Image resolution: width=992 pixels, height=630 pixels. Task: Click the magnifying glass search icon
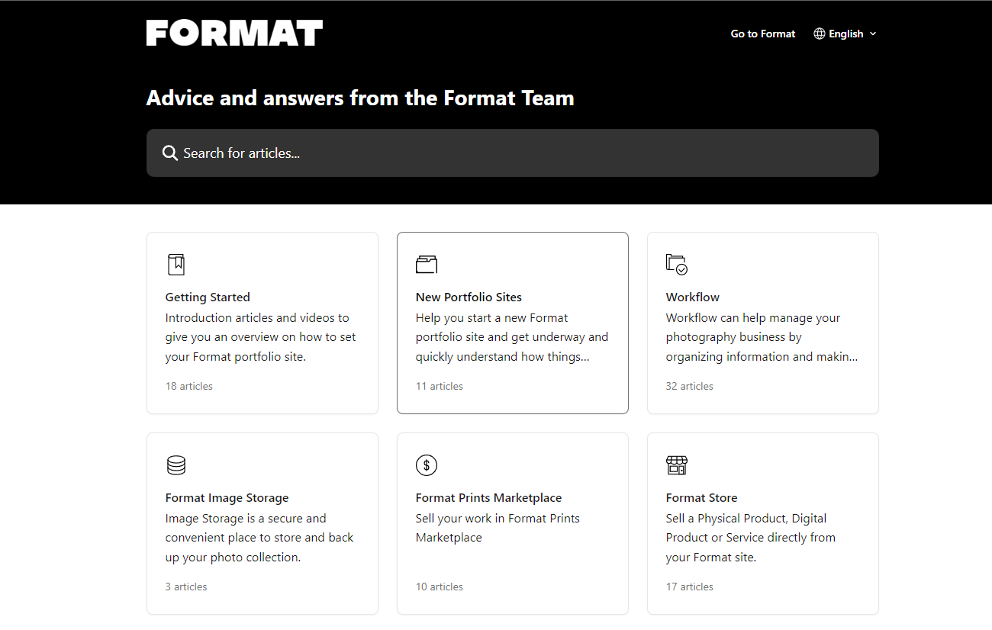click(x=170, y=153)
